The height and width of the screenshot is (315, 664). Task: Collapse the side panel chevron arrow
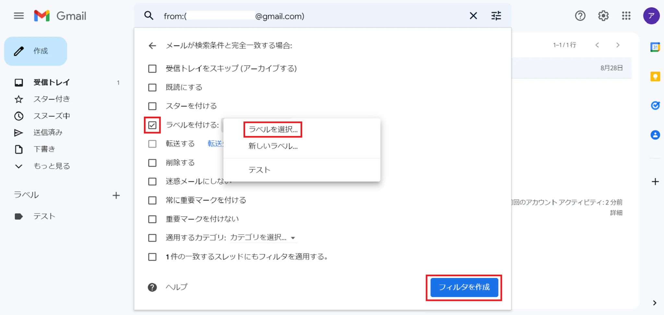pos(654,303)
